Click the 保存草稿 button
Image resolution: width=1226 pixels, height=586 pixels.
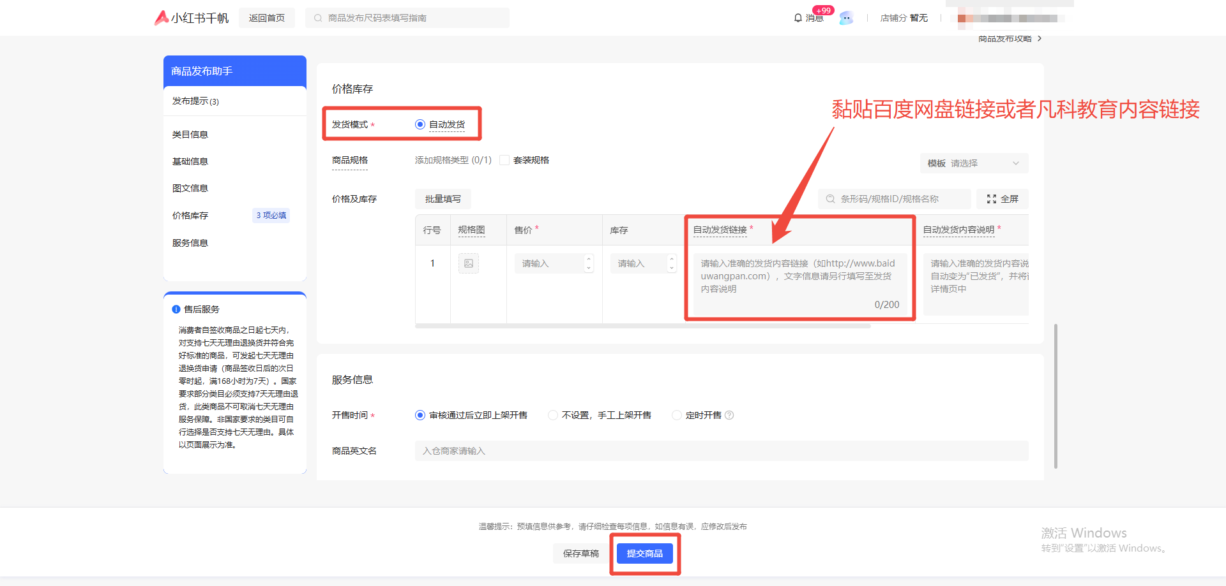click(x=580, y=553)
